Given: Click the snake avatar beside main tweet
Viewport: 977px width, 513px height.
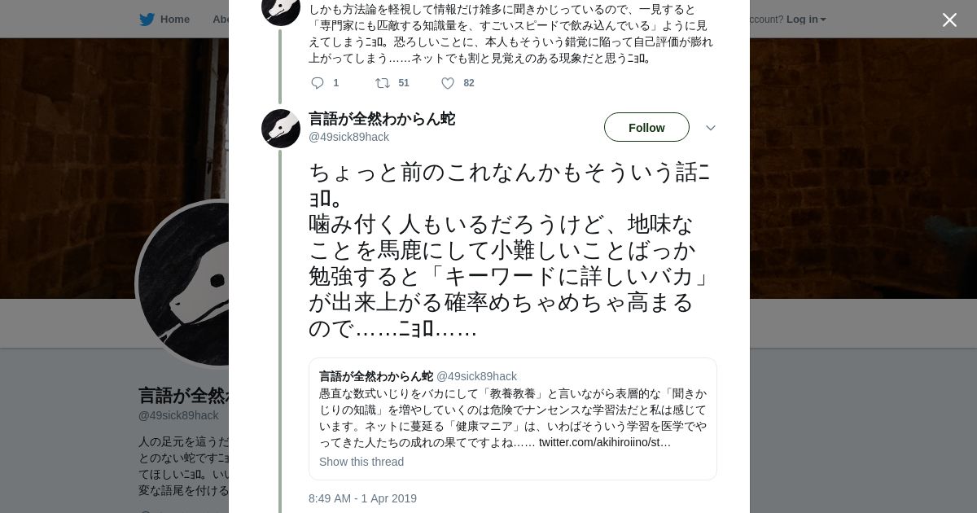Looking at the screenshot, I should (281, 129).
